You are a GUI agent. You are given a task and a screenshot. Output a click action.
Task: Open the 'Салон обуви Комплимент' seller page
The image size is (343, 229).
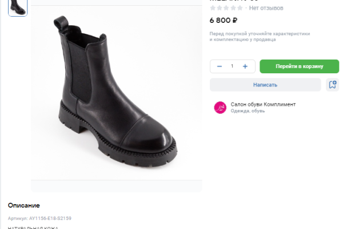[263, 104]
